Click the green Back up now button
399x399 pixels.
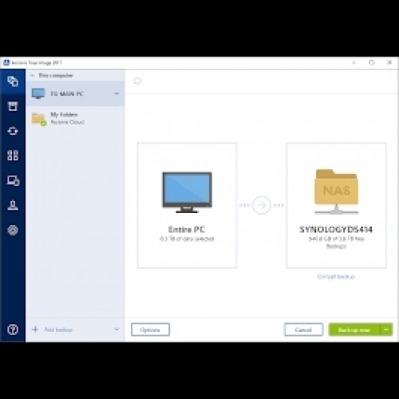pos(354,330)
